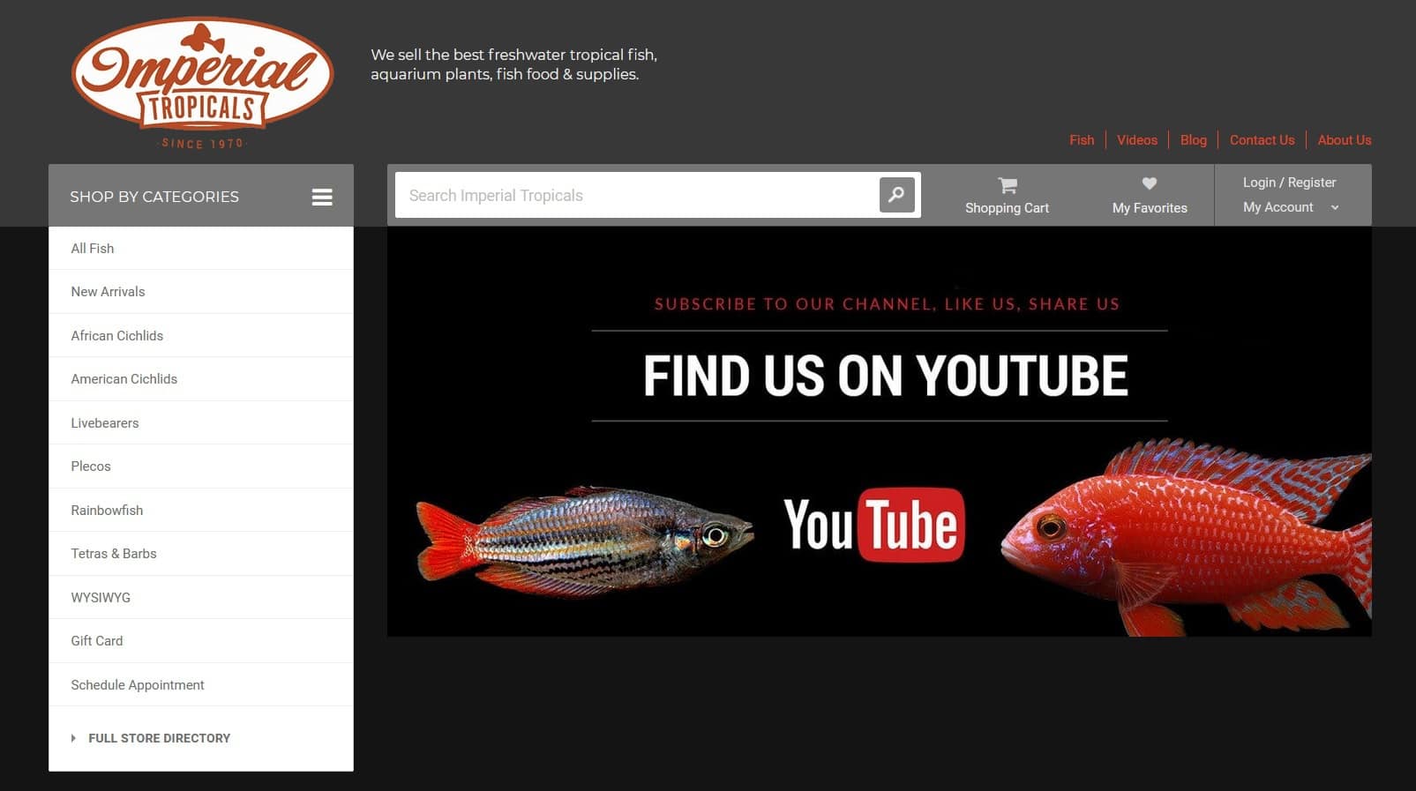
Task: Expand the Full Store Directory
Action: tap(159, 738)
